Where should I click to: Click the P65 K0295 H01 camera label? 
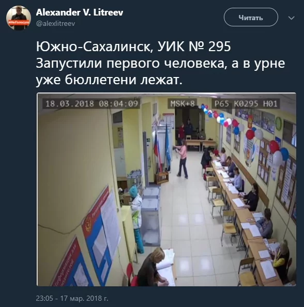[x=246, y=103]
